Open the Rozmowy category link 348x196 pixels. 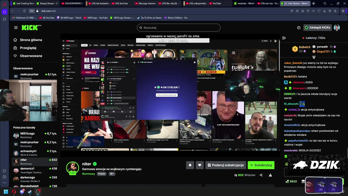tap(89, 174)
